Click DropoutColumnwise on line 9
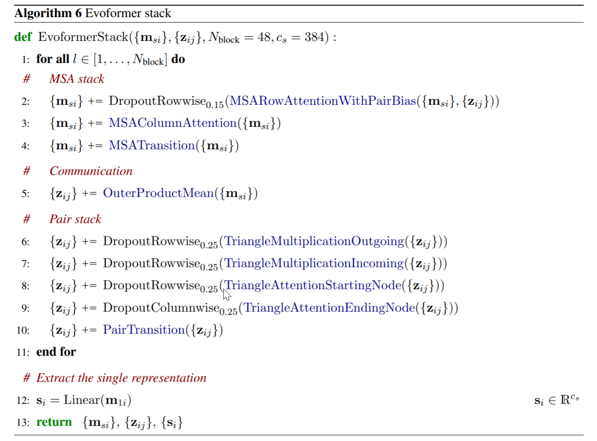This screenshot has width=597, height=441. click(x=161, y=307)
